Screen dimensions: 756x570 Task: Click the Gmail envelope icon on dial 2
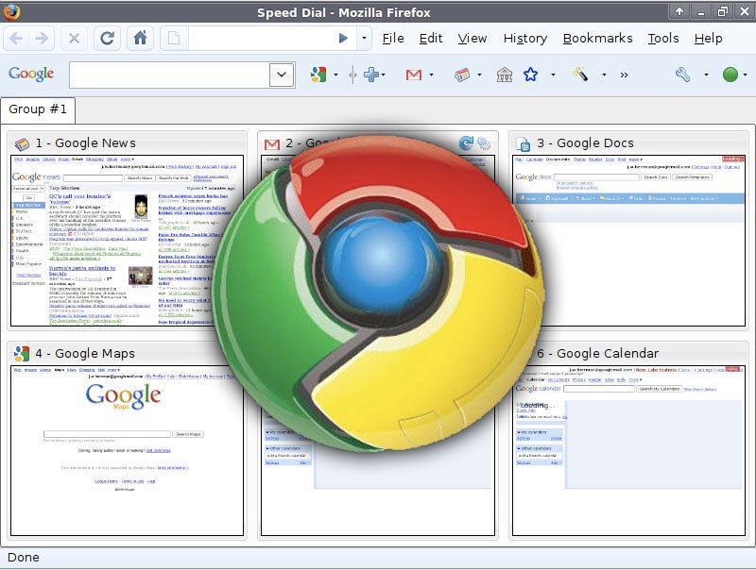click(272, 144)
